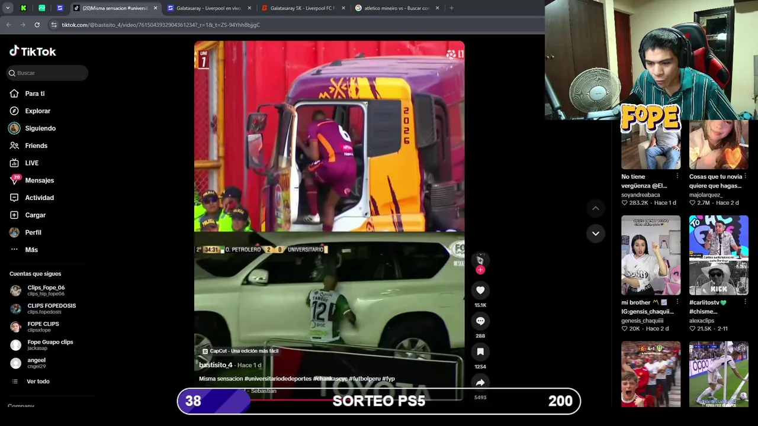The width and height of the screenshot is (758, 426).
Task: Click the #fyp hashtag
Action: [388, 379]
